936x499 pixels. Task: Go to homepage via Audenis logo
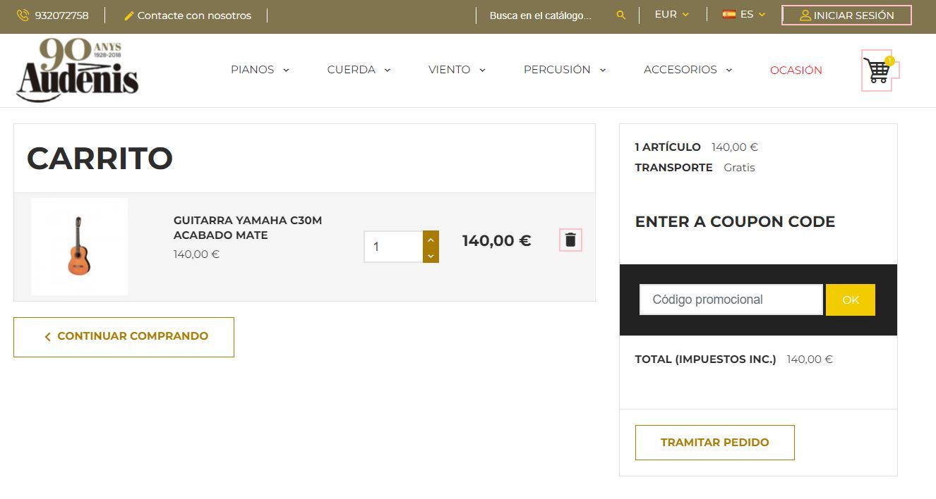(x=78, y=70)
